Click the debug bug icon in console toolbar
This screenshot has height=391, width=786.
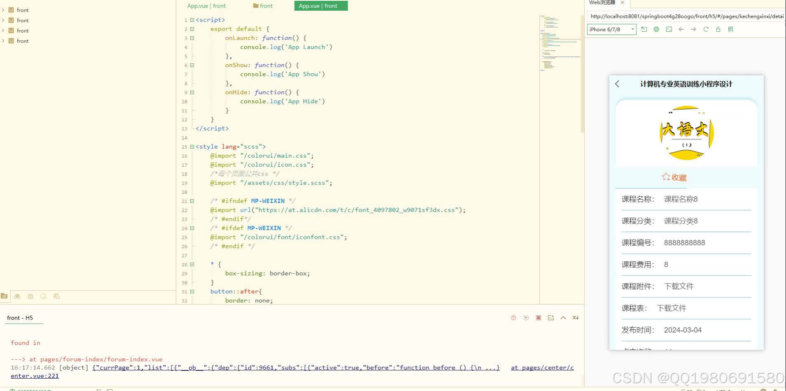[513, 318]
